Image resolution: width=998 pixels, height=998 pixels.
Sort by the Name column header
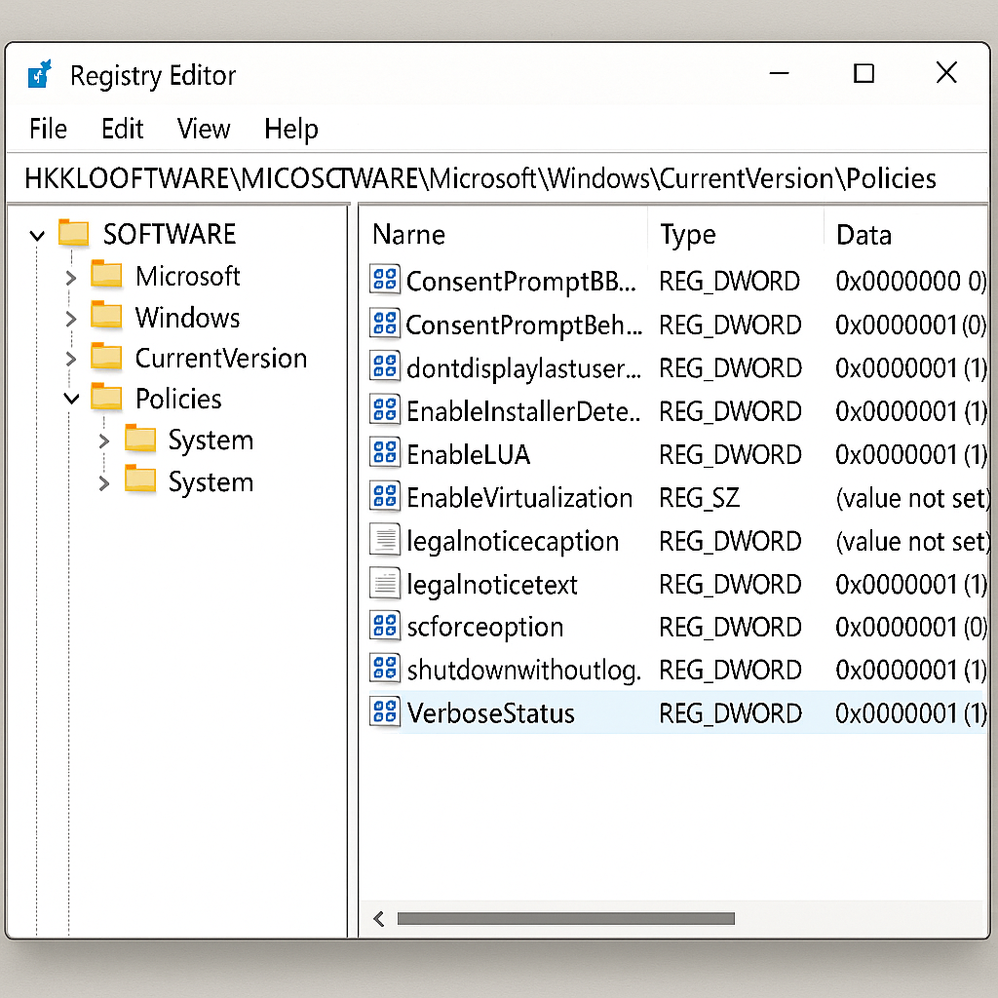[408, 235]
